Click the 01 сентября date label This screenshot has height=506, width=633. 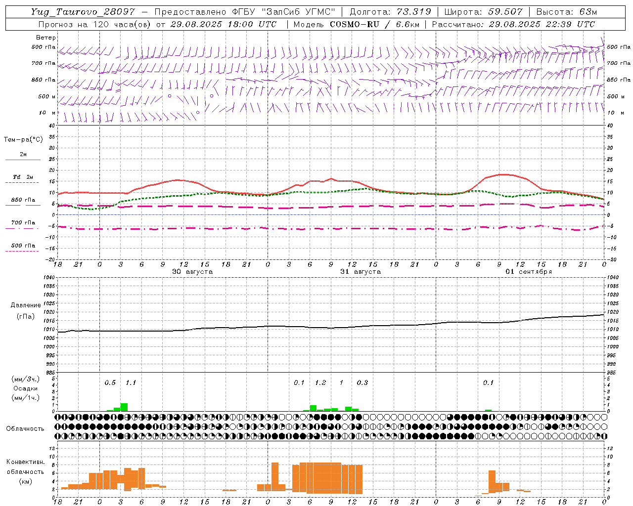[529, 272]
